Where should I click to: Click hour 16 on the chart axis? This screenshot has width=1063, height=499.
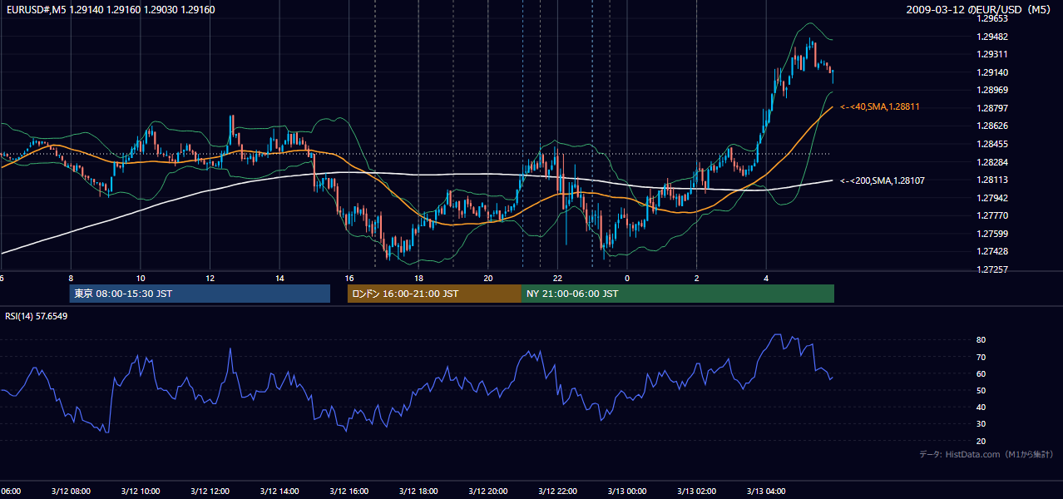tap(349, 278)
